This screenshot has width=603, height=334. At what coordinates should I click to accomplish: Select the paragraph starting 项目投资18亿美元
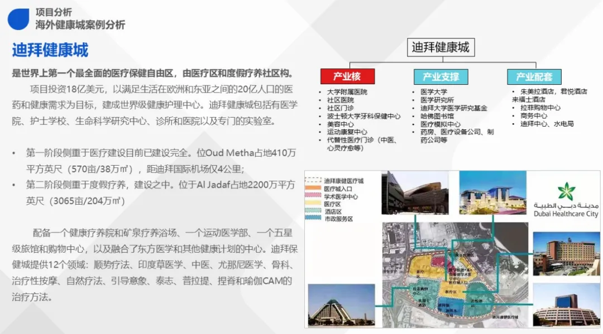pyautogui.click(x=155, y=105)
